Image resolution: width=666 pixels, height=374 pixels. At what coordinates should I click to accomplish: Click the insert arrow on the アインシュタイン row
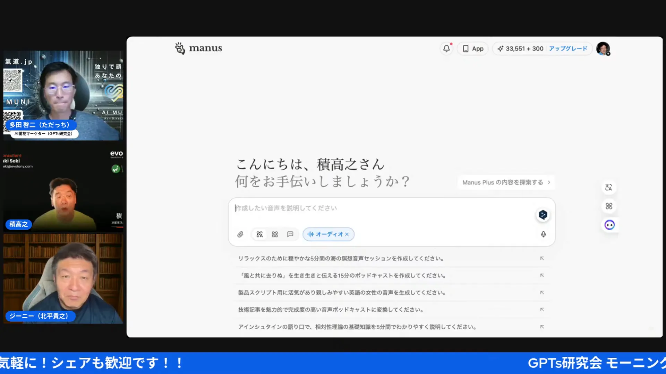tap(542, 327)
